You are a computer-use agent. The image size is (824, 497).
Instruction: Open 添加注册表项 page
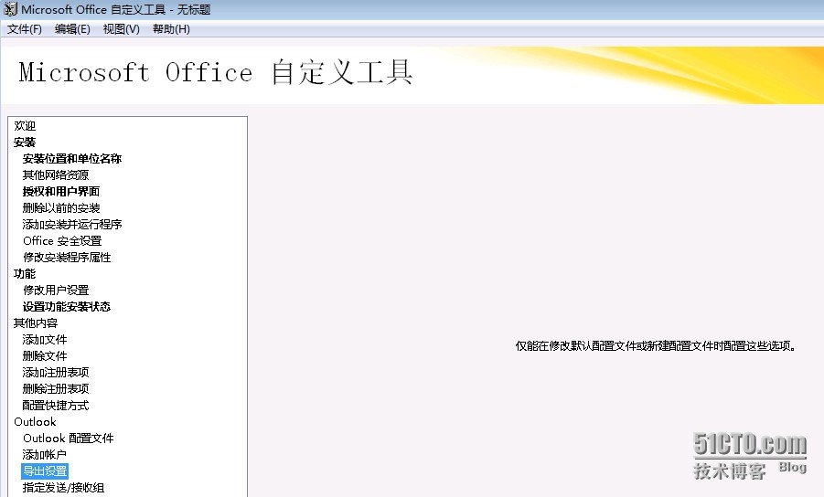pos(56,372)
